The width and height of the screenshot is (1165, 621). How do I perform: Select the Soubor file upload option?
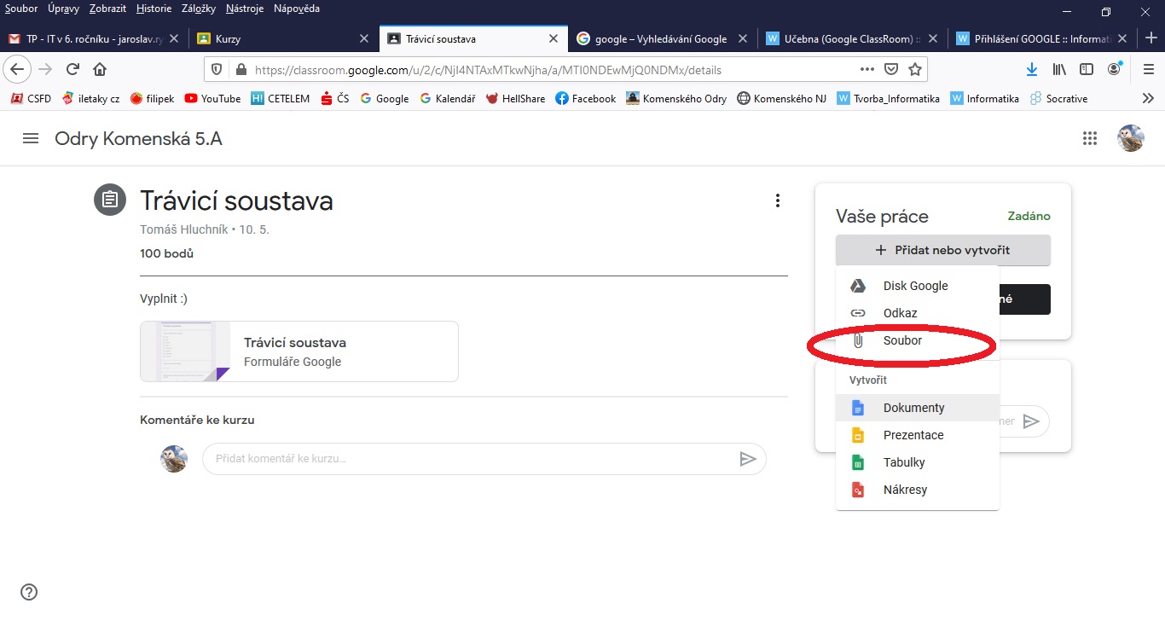pos(902,340)
